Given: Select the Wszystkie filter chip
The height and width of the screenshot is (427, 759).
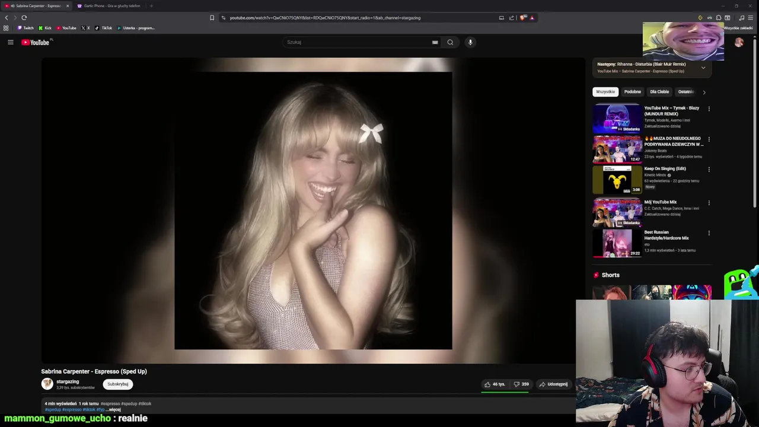Looking at the screenshot, I should tap(605, 92).
